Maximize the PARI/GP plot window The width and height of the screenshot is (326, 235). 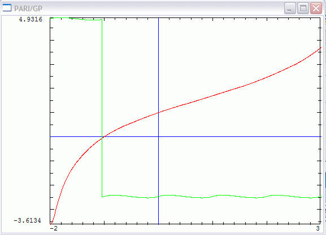[x=303, y=8]
